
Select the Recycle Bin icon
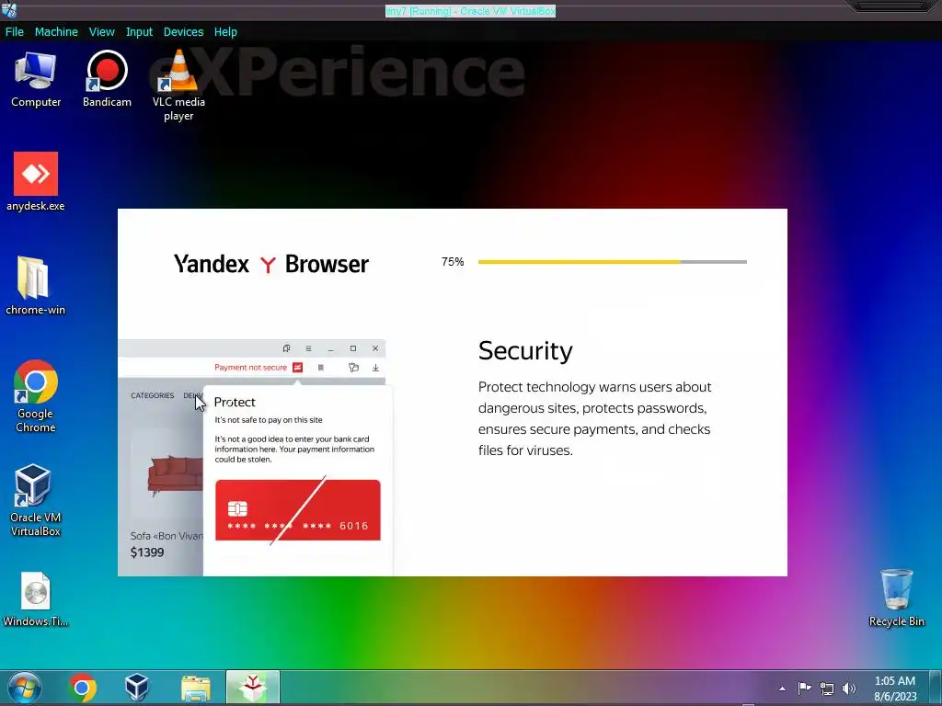[896, 598]
